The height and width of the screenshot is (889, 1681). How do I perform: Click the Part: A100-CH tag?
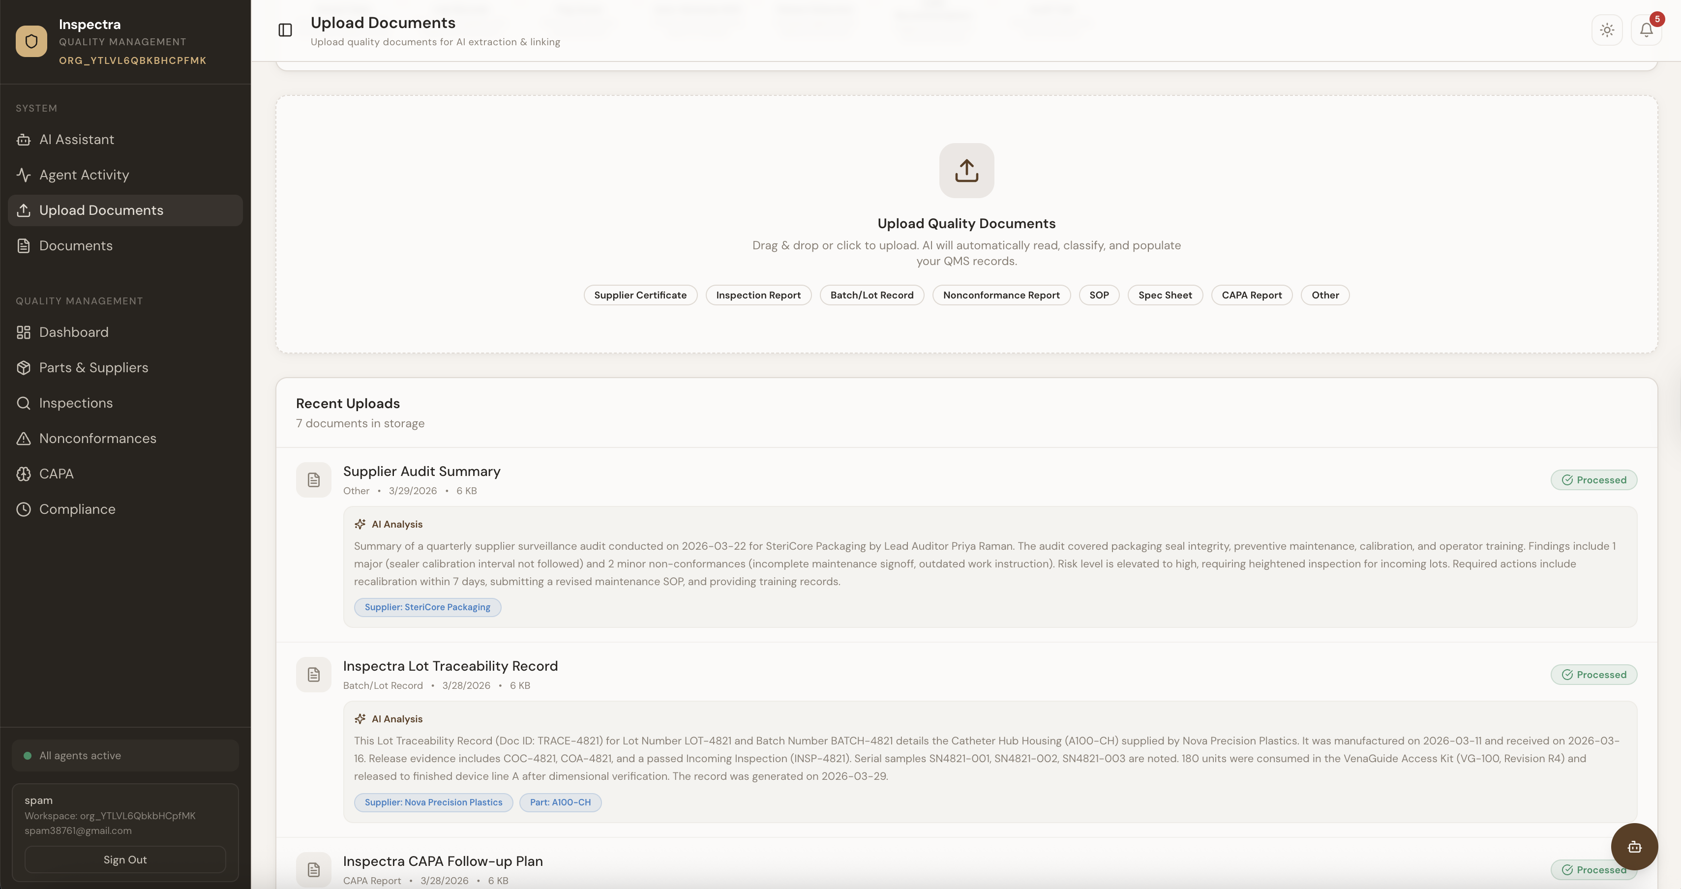coord(560,802)
